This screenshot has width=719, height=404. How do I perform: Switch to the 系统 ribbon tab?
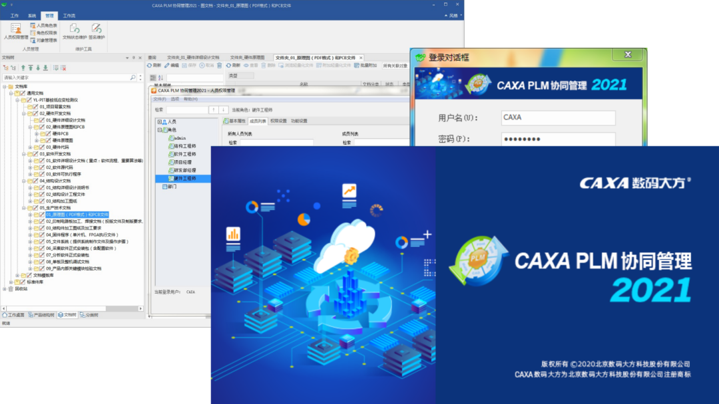(x=32, y=15)
